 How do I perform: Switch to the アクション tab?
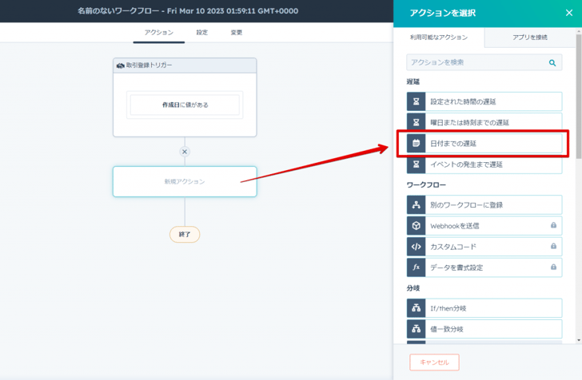coord(159,33)
